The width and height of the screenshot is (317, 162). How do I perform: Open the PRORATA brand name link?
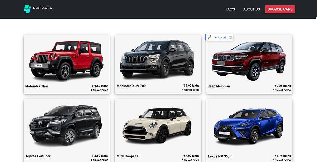tap(42, 8)
